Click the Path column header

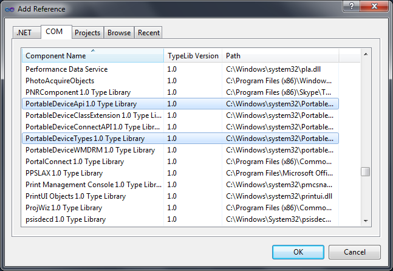pos(279,56)
